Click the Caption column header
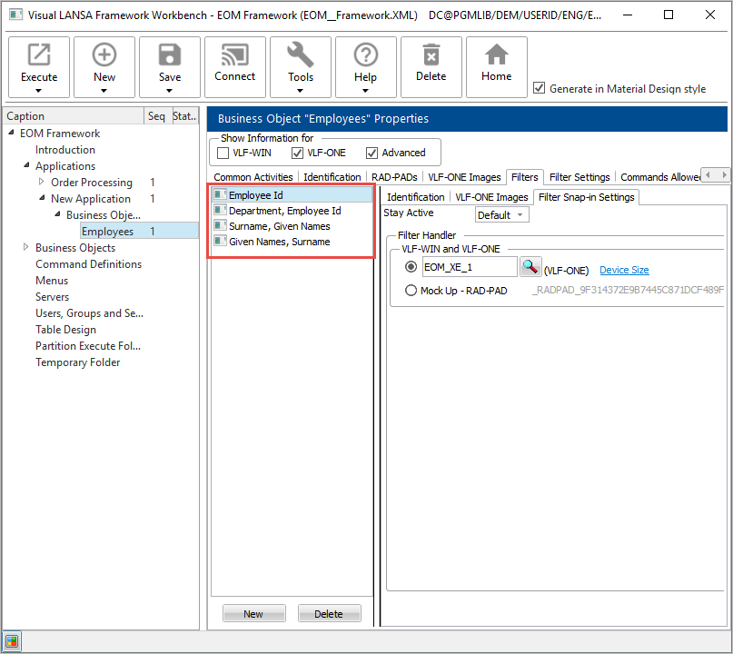This screenshot has width=733, height=654. (x=74, y=116)
